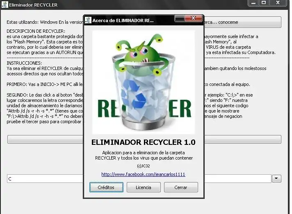
Task: Click the line starting with 'SEGUNDO: Le das click'
Action: coord(45,95)
